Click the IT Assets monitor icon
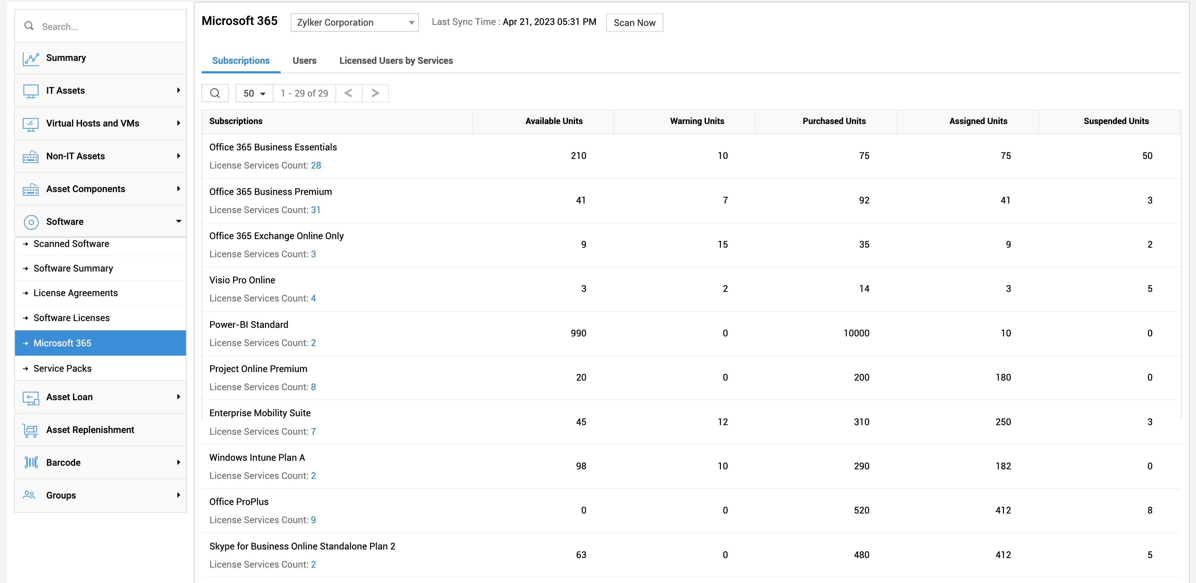1196x583 pixels. (x=31, y=91)
